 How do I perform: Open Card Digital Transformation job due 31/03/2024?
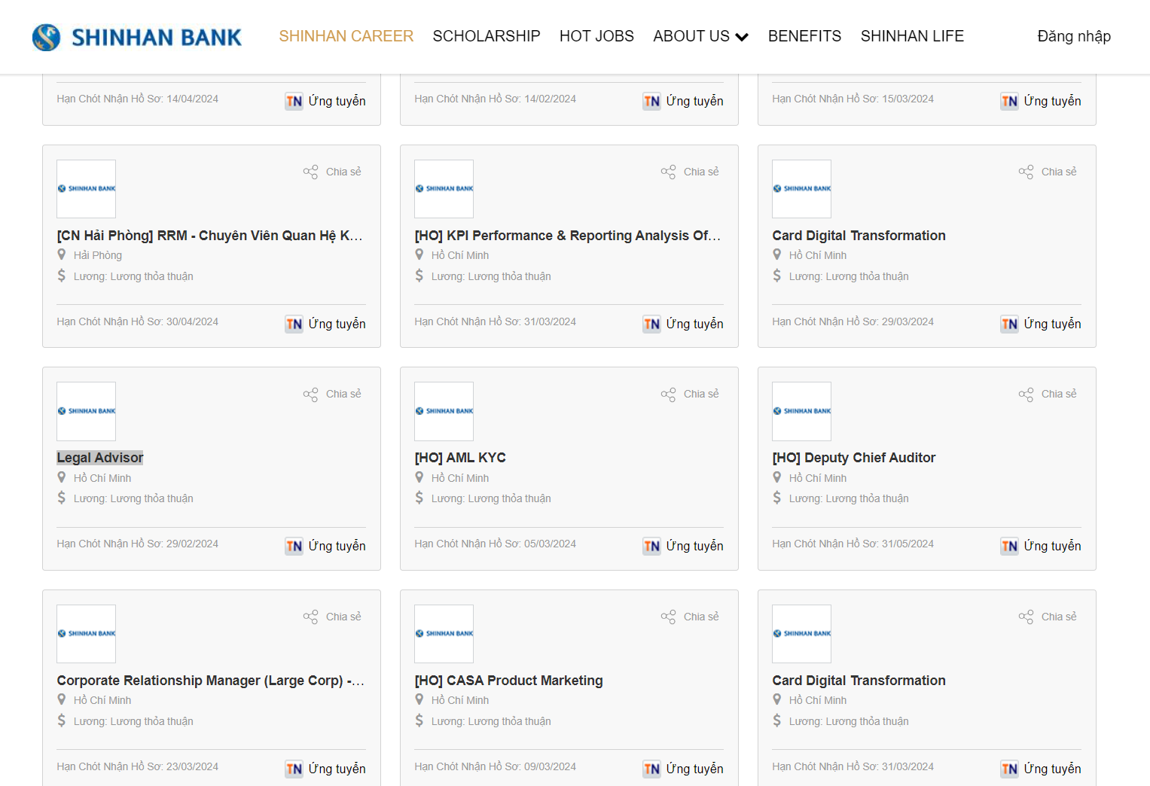(859, 681)
